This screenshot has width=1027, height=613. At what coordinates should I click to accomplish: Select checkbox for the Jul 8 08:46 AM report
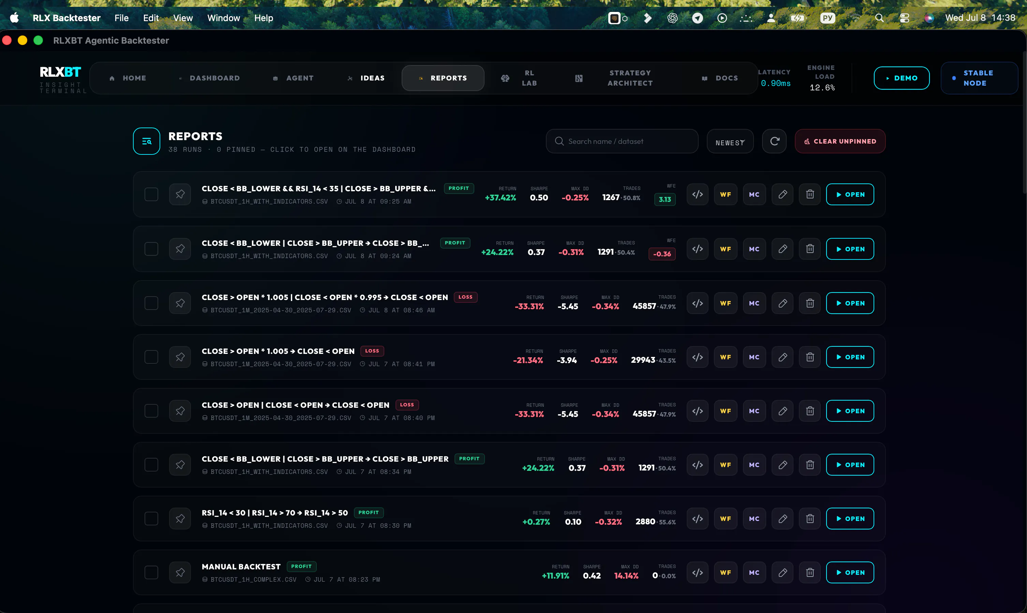tap(151, 303)
